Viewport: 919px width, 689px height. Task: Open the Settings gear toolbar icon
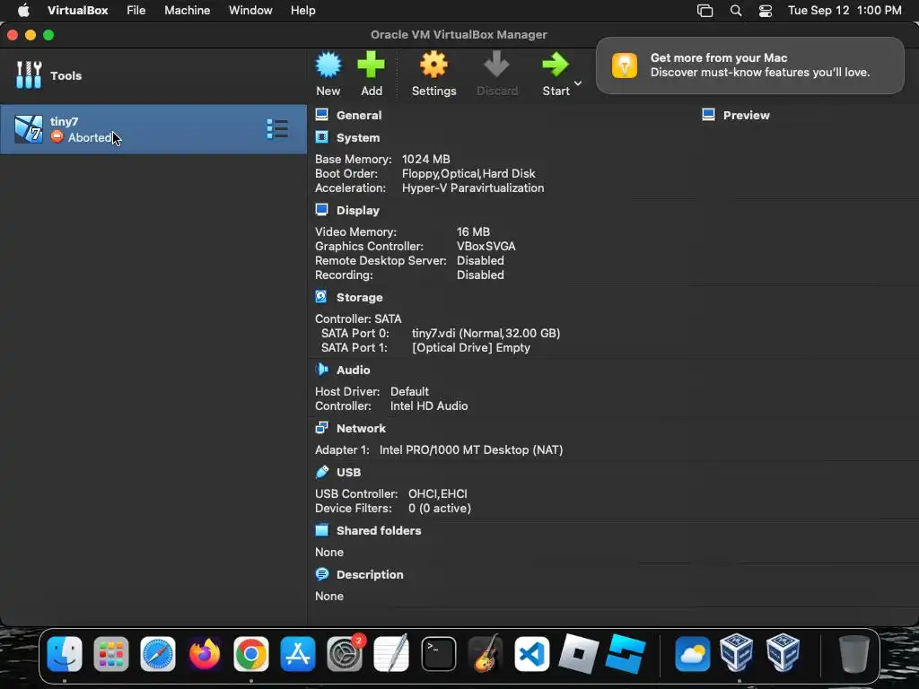click(433, 65)
